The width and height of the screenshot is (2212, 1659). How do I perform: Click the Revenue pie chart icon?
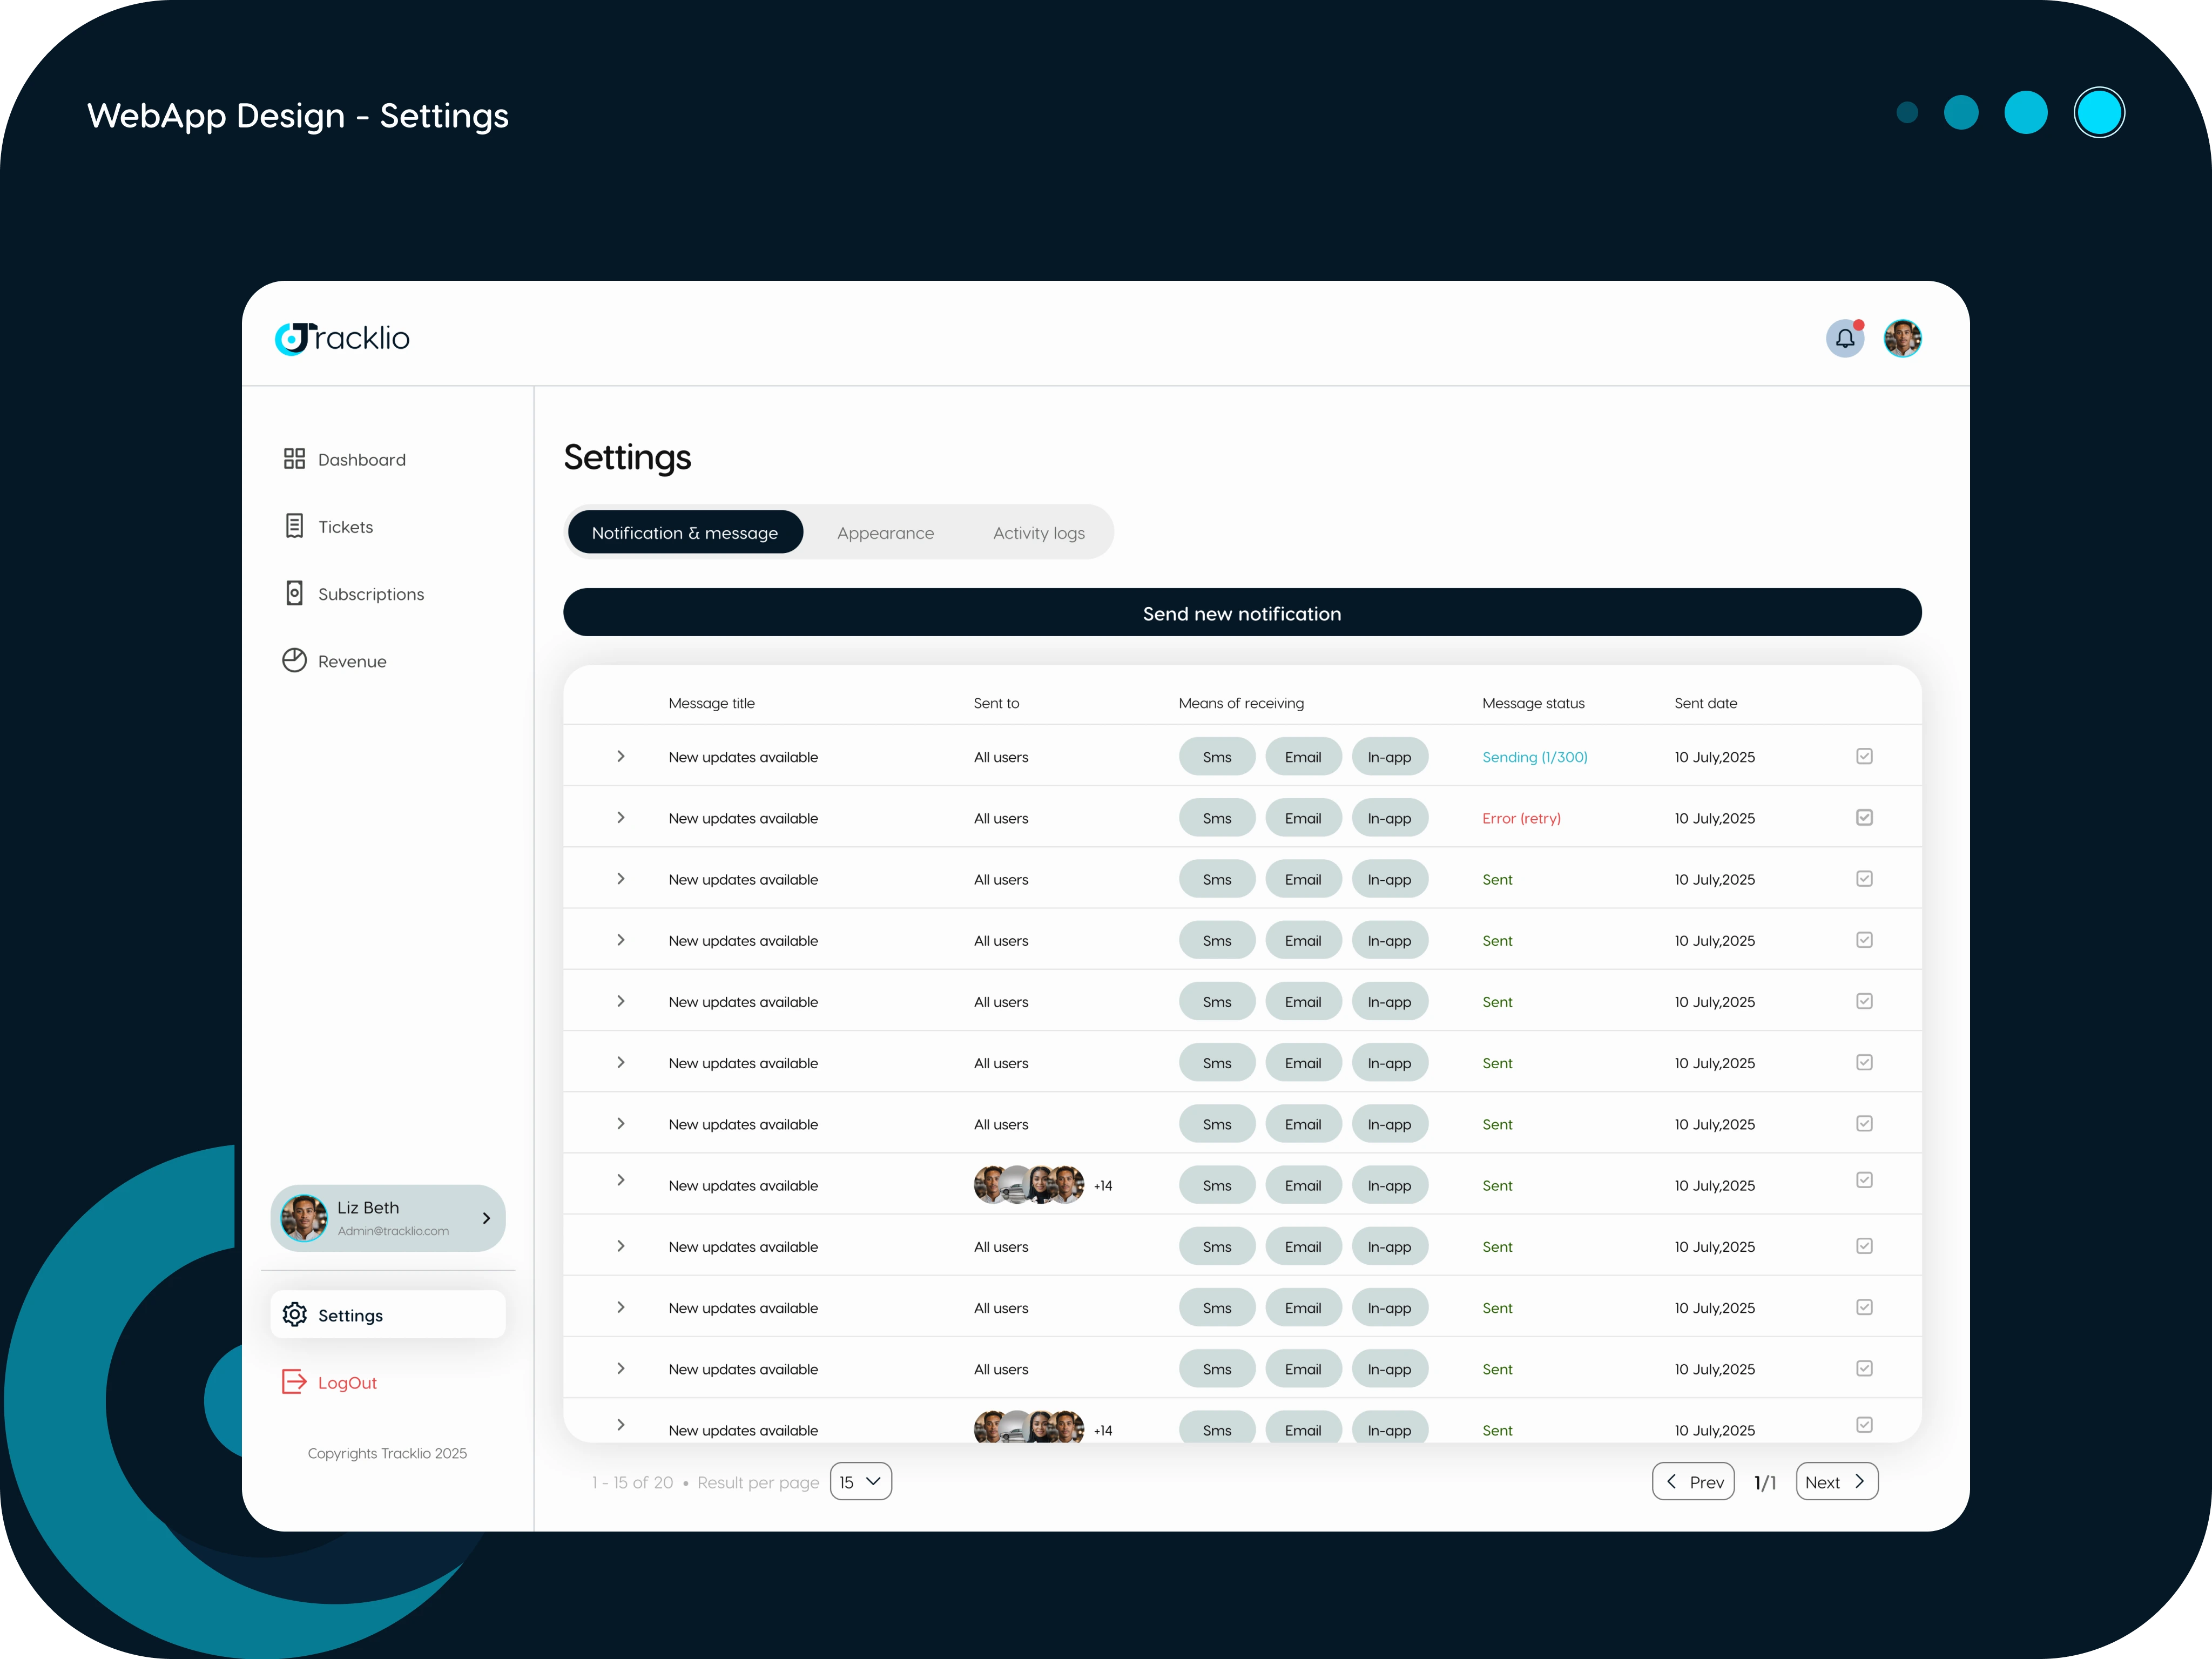(294, 660)
